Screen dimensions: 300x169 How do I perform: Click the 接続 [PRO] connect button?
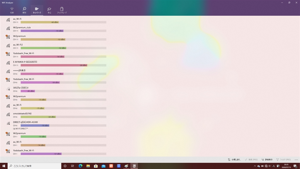251,160
